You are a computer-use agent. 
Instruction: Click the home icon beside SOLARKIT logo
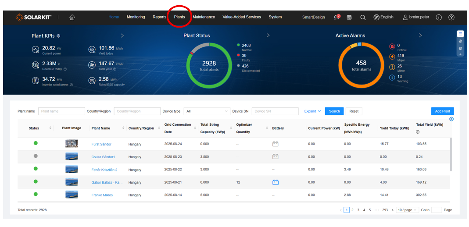point(72,18)
